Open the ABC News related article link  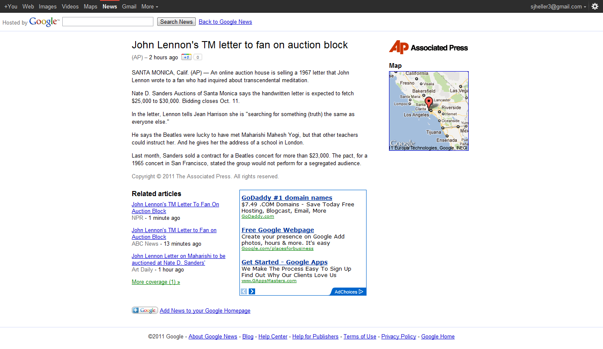point(174,233)
